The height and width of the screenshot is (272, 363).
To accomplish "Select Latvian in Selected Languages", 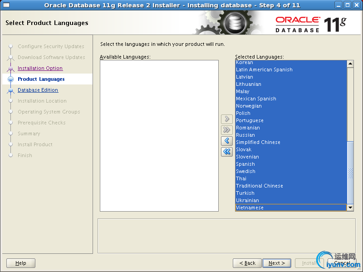I will (x=291, y=77).
